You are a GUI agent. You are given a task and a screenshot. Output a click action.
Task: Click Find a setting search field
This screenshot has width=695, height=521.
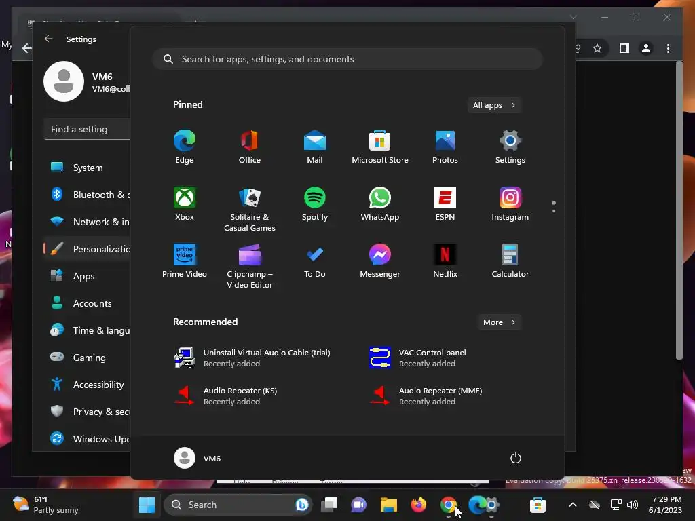click(88, 129)
